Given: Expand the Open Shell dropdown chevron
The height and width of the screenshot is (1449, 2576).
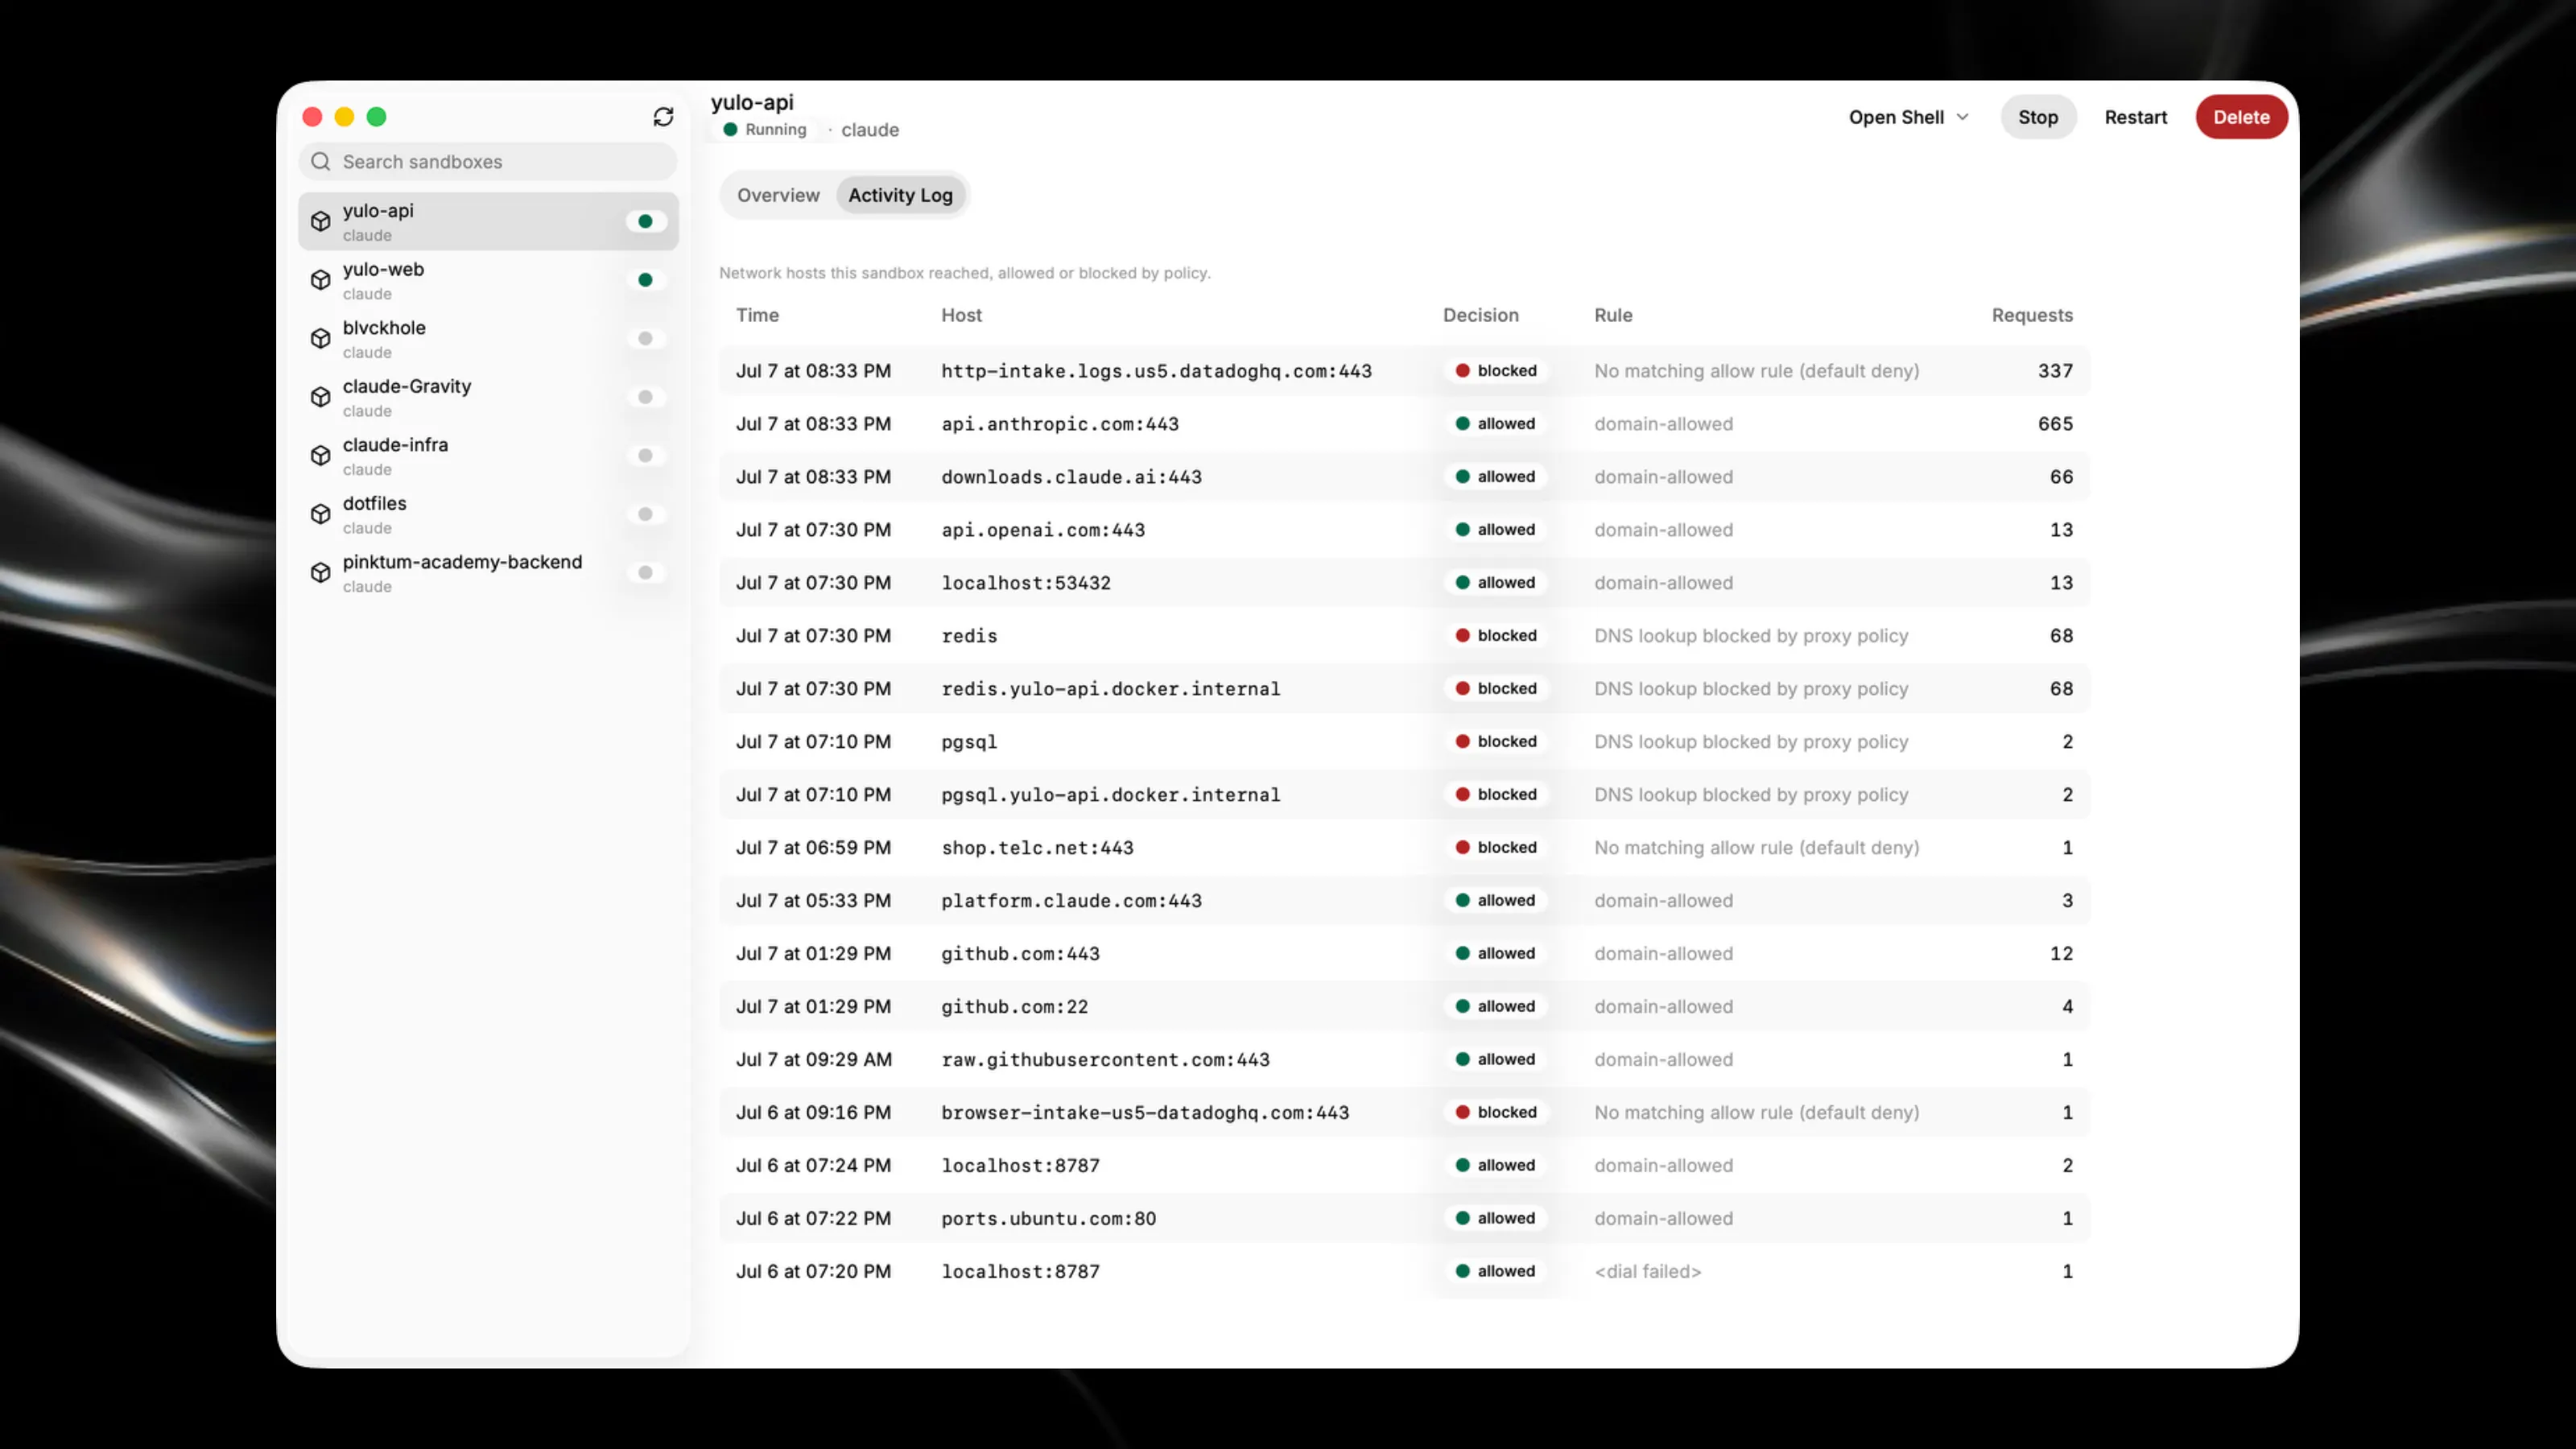Looking at the screenshot, I should coord(1962,117).
